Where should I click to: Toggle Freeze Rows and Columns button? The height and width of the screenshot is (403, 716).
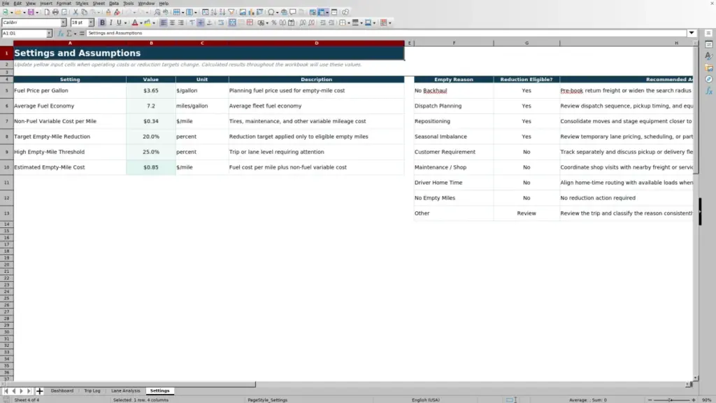[322, 12]
